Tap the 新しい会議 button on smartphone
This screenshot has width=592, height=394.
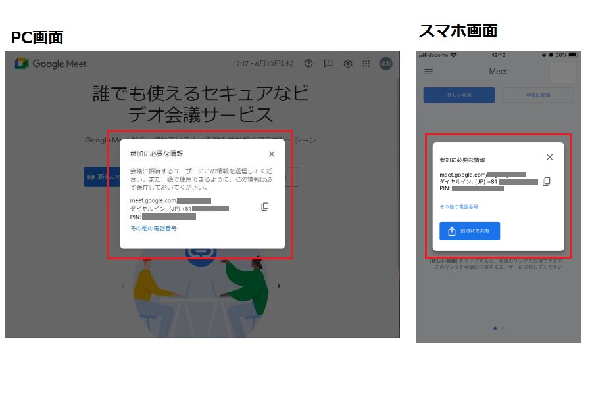point(459,95)
